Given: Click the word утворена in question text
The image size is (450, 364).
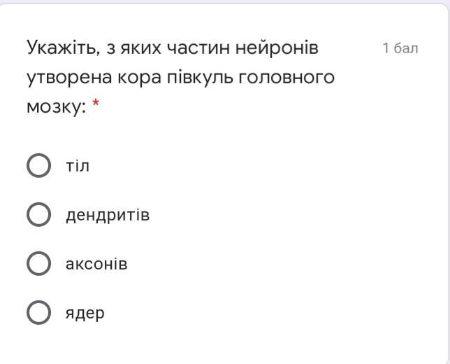Looking at the screenshot, I should [69, 78].
